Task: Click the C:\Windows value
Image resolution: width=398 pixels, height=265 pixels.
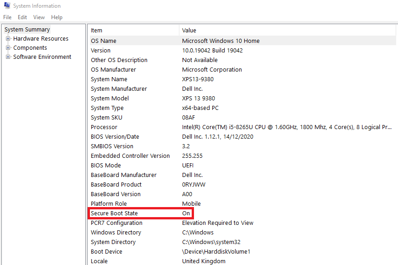Action: (198, 233)
